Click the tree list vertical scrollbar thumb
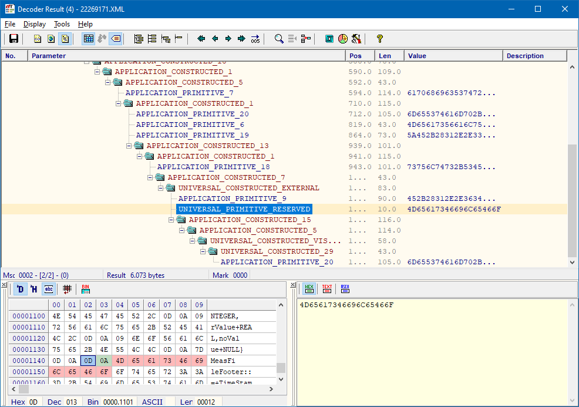This screenshot has height=407, width=579. pos(572,200)
